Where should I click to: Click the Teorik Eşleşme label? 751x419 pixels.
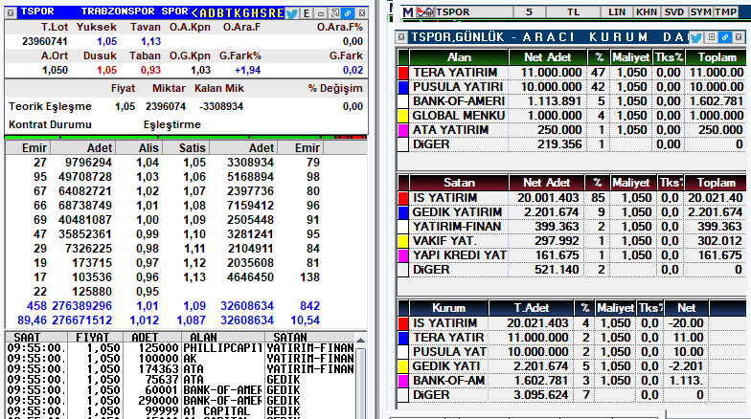click(x=50, y=107)
